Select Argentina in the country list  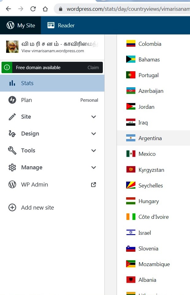[150, 138]
